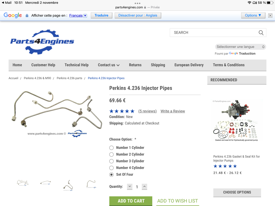
Task: Click the search magnifier icon
Action: (x=261, y=33)
